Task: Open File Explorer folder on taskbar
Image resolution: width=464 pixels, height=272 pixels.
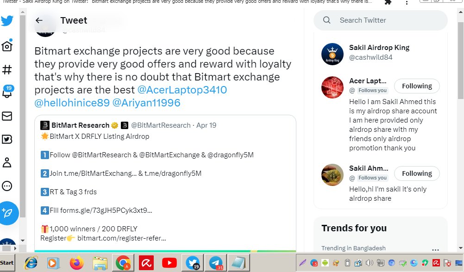Action: pos(100,263)
